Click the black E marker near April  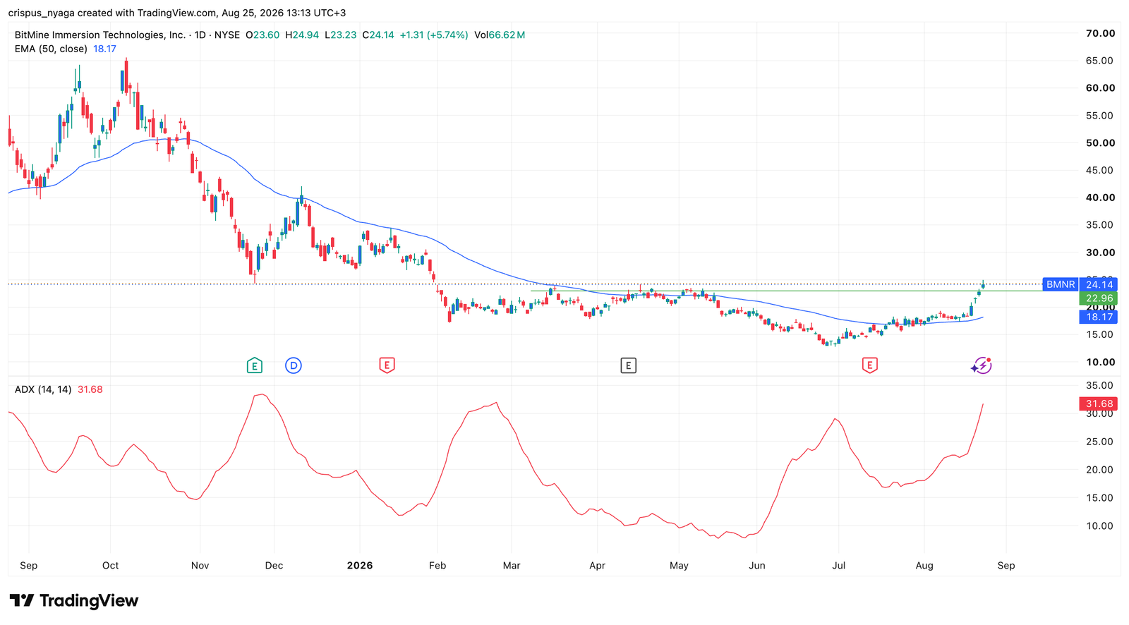pos(628,365)
